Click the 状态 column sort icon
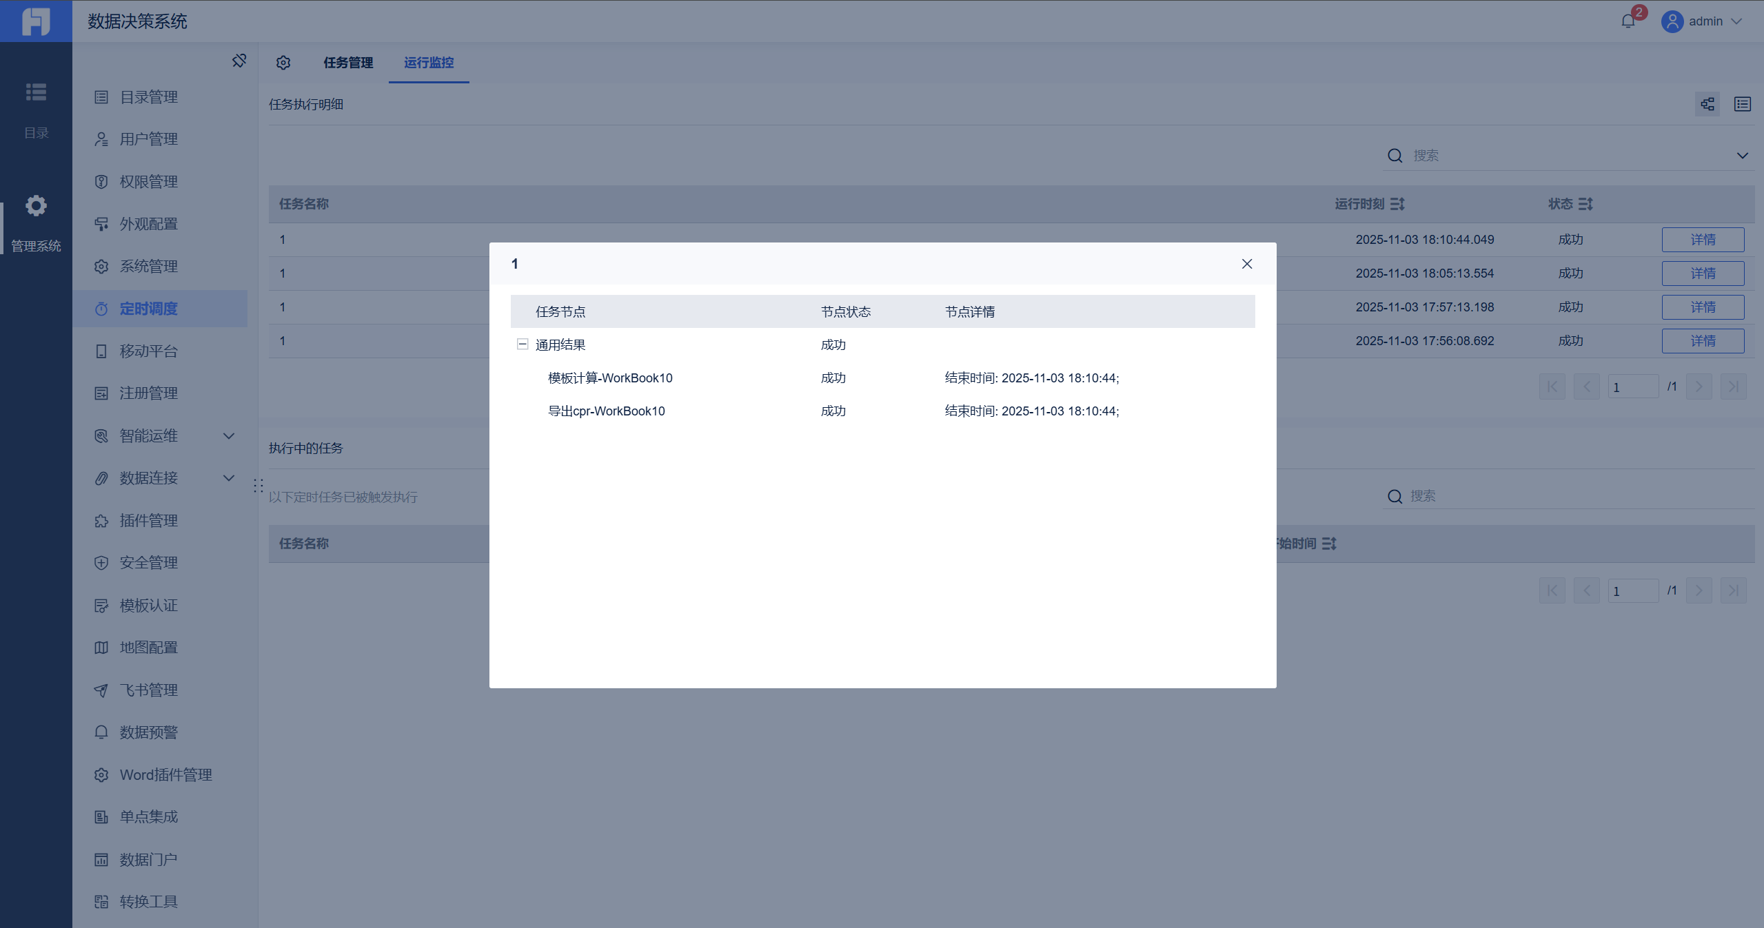This screenshot has height=928, width=1764. click(x=1585, y=204)
